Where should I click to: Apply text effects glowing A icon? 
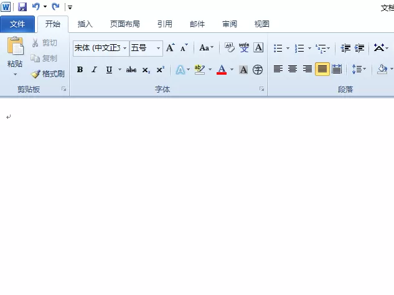[180, 70]
